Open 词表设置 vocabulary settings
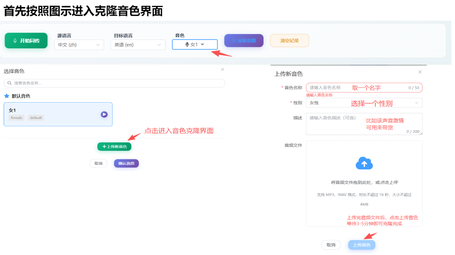Screen dimensions: 455x255 coord(244,41)
